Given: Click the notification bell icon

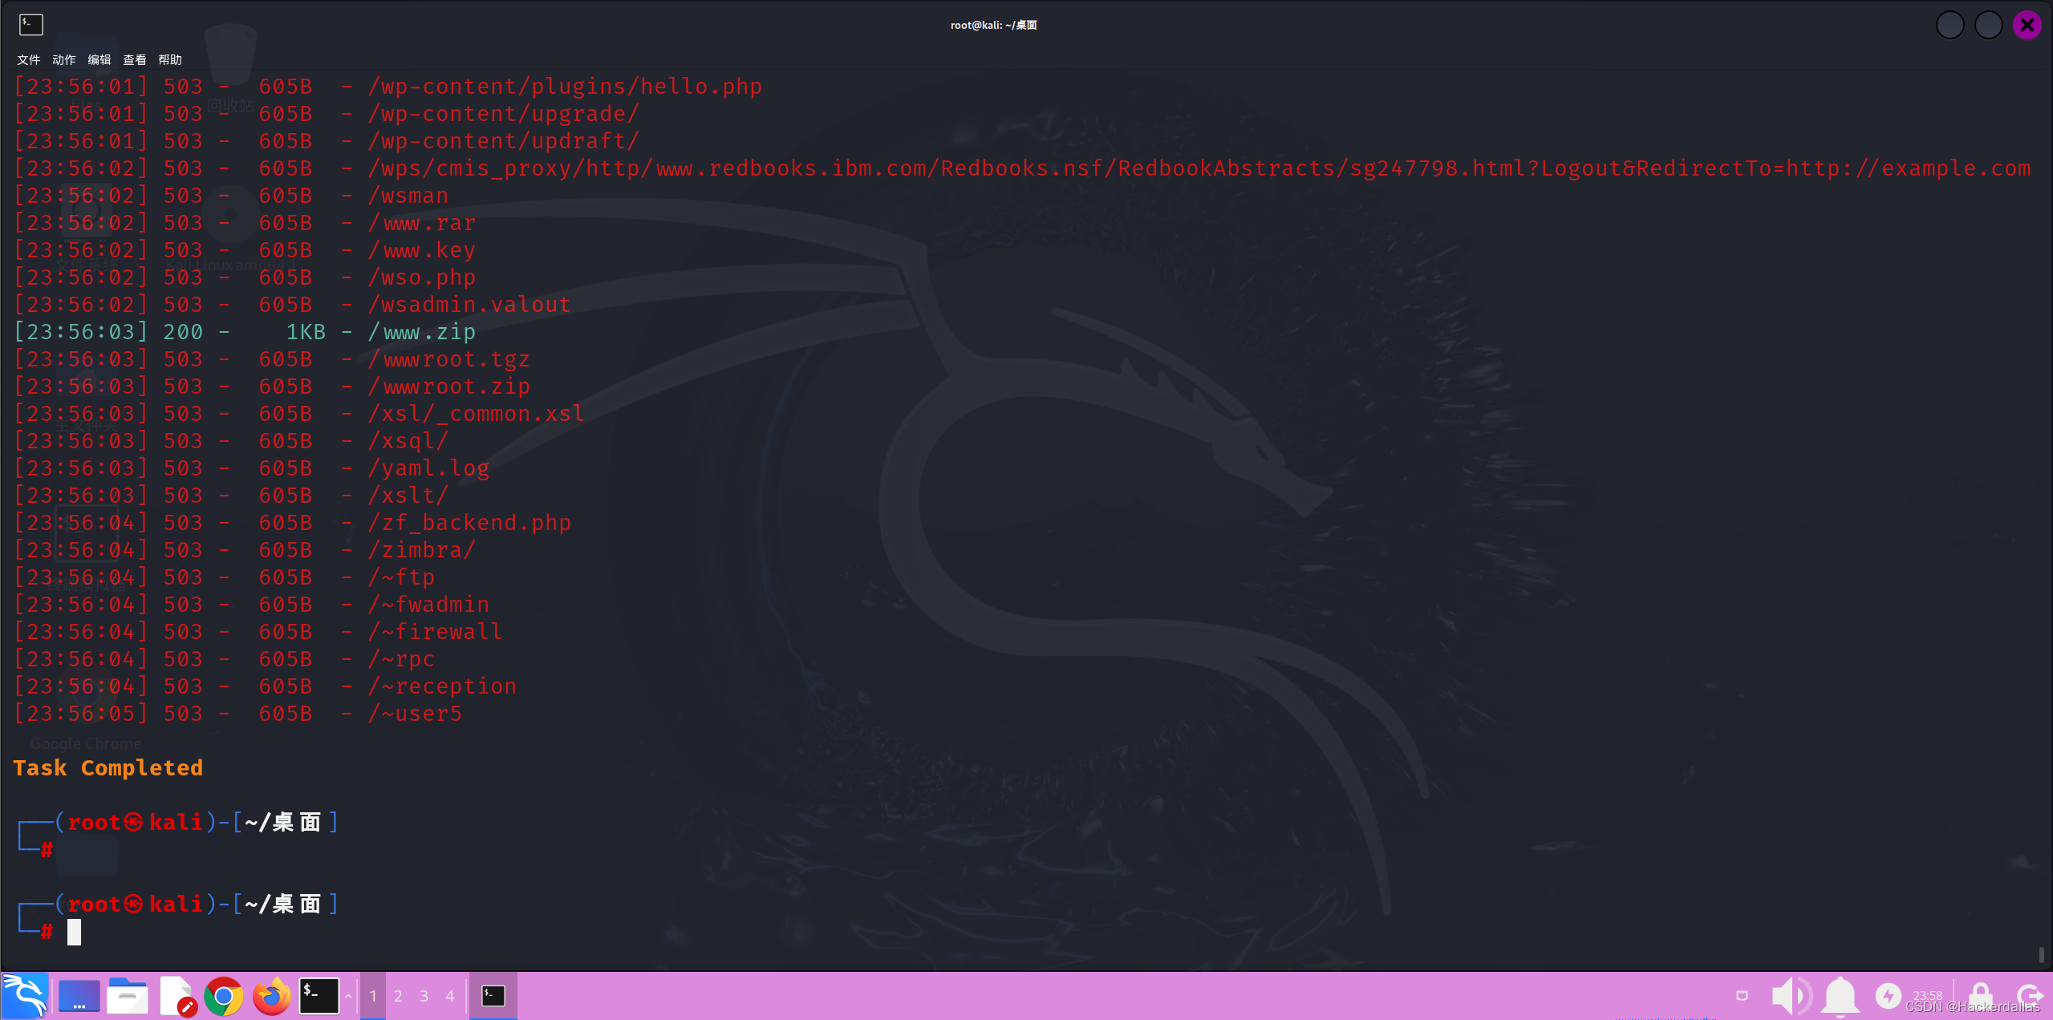Looking at the screenshot, I should (1840, 996).
